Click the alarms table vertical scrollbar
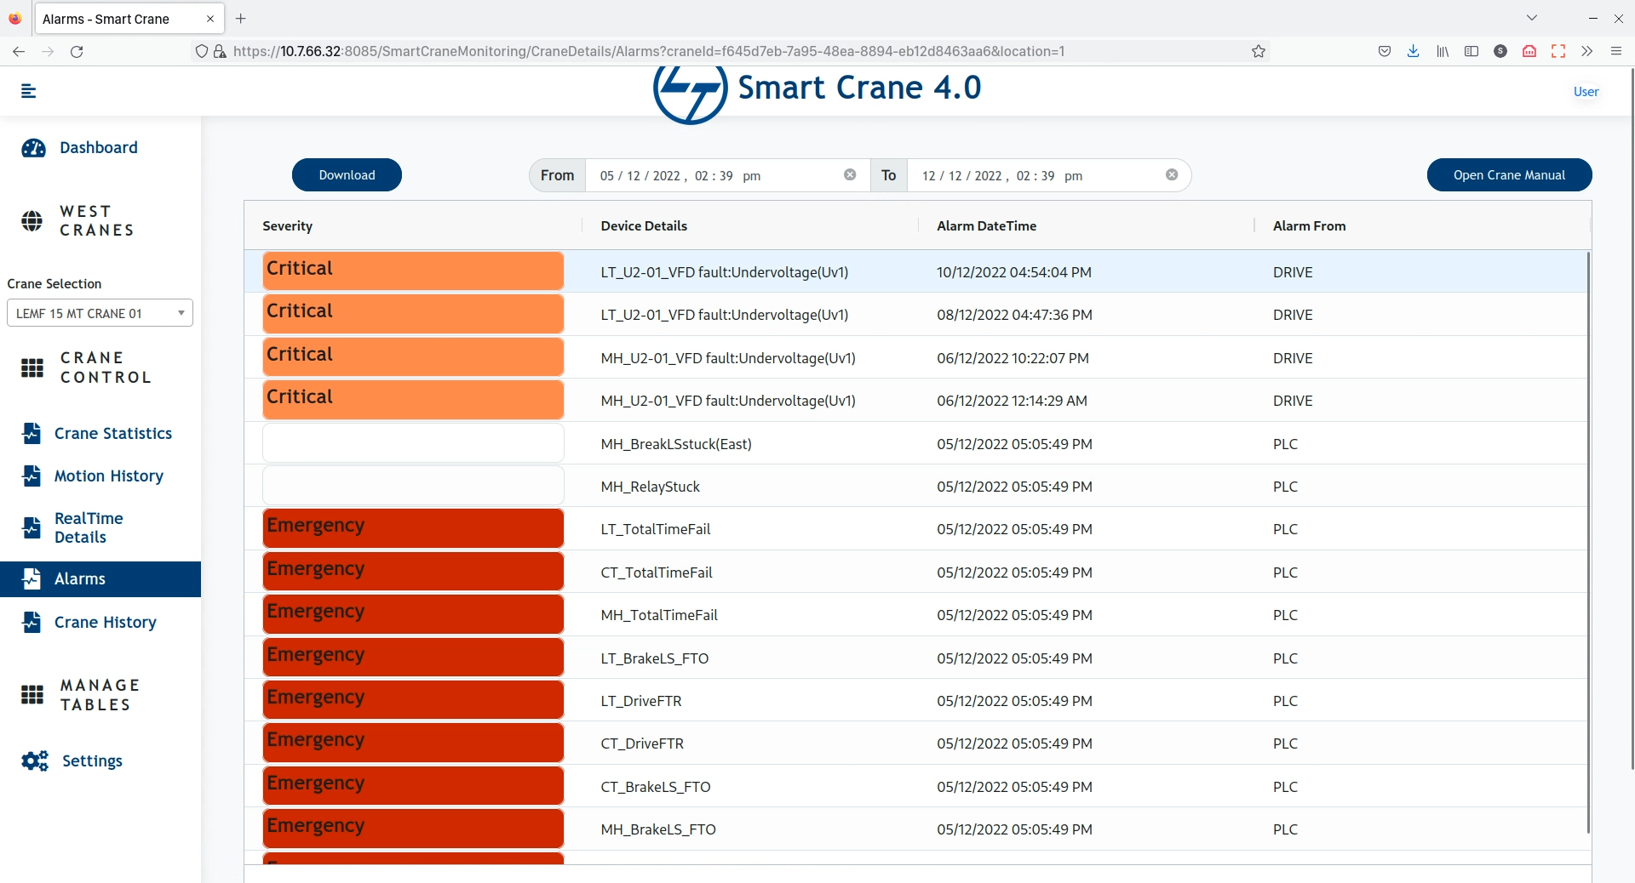 coord(1588,542)
